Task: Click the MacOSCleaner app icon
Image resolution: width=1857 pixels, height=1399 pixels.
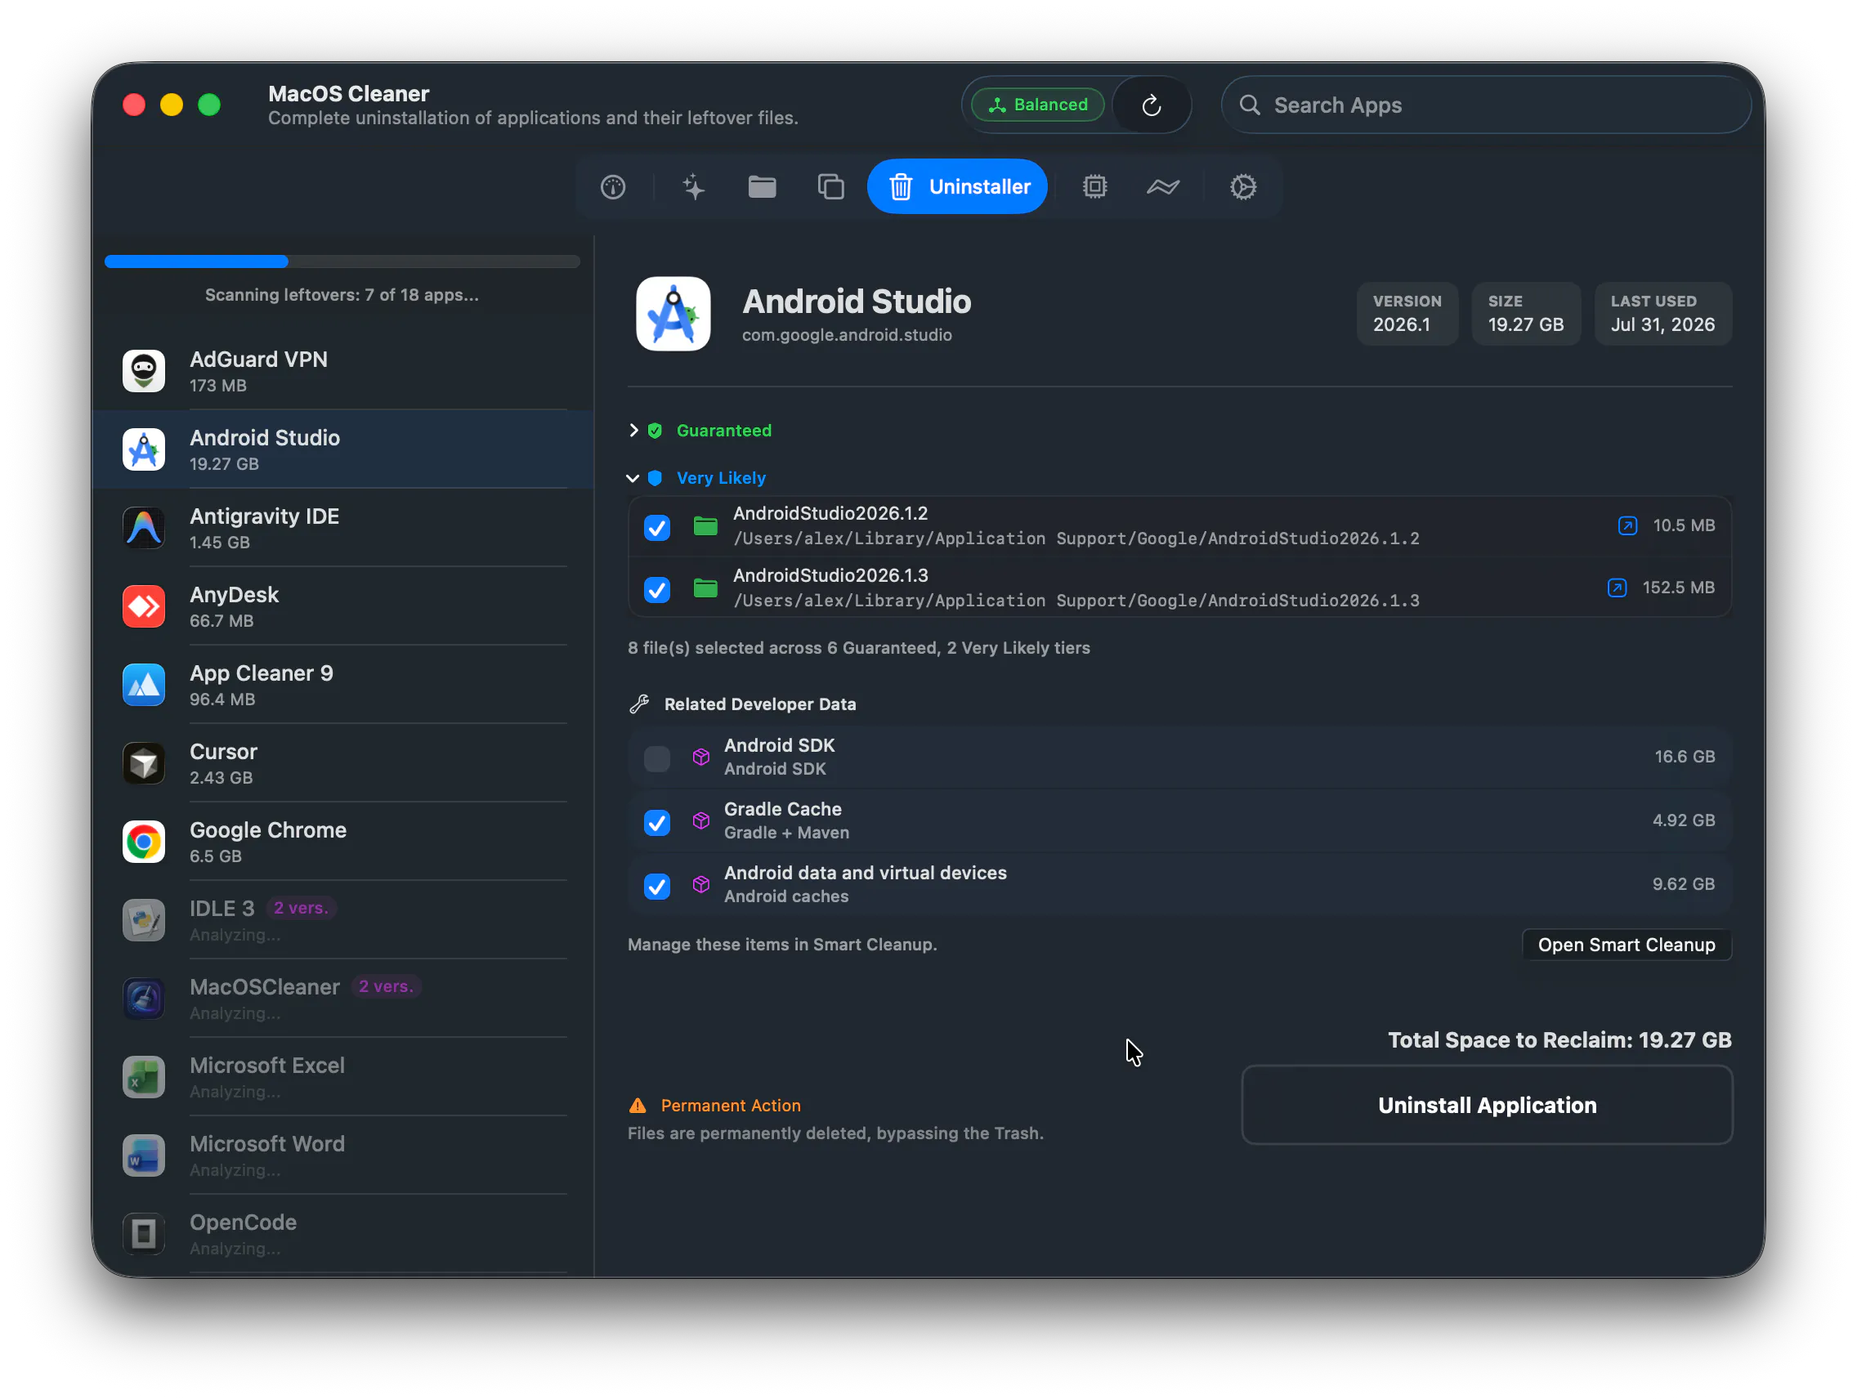Action: click(x=144, y=999)
